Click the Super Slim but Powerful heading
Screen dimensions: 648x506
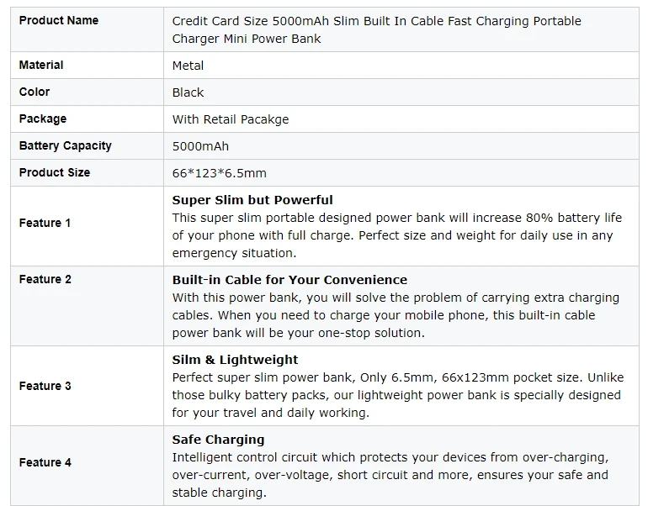coord(252,200)
